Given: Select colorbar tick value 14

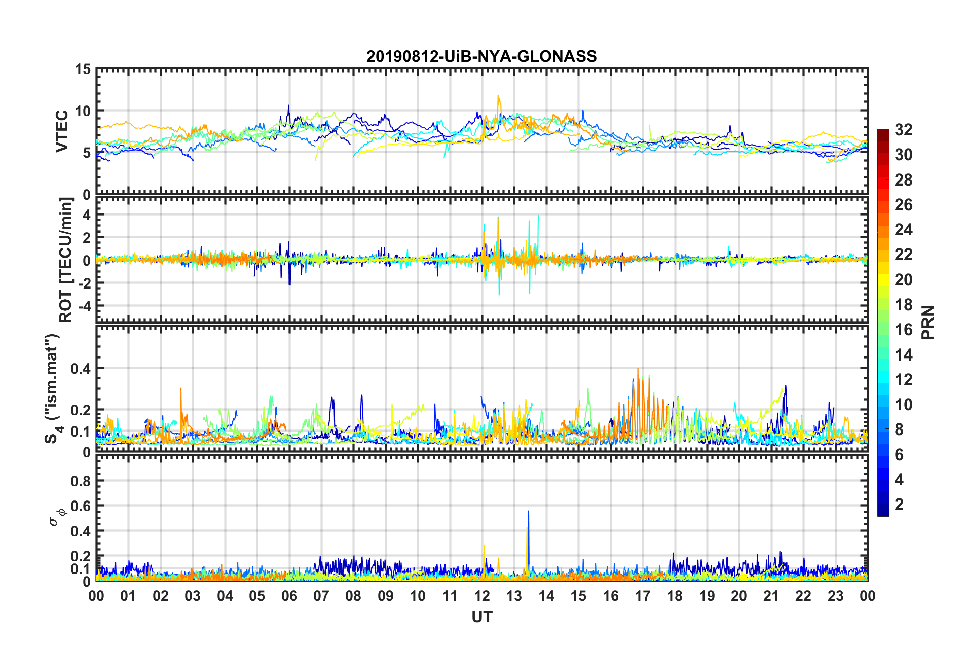Looking at the screenshot, I should pyautogui.click(x=904, y=354).
